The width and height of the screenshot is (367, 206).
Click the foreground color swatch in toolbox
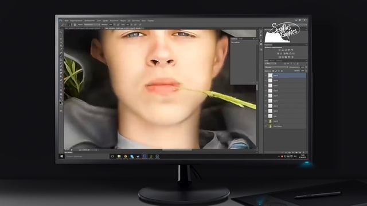coord(60,103)
